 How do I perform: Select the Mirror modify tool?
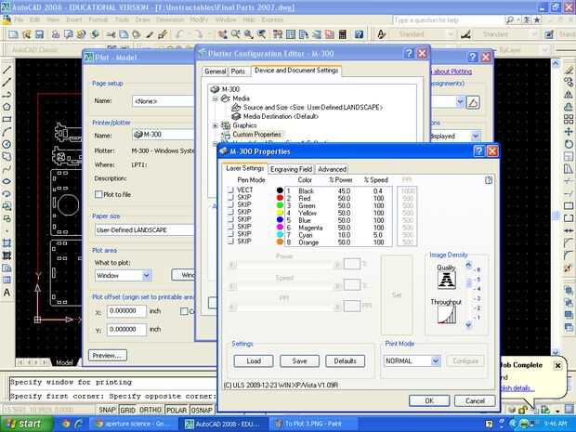coord(569,95)
